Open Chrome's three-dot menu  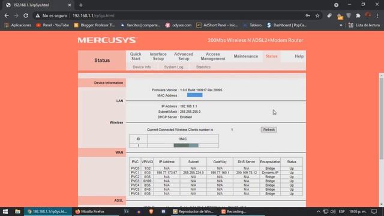tap(377, 16)
